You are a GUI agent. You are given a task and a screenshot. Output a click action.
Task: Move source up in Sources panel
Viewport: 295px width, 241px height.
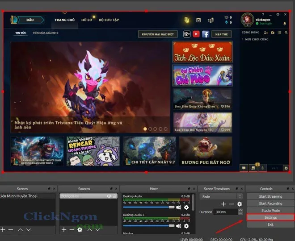pyautogui.click(x=89, y=229)
